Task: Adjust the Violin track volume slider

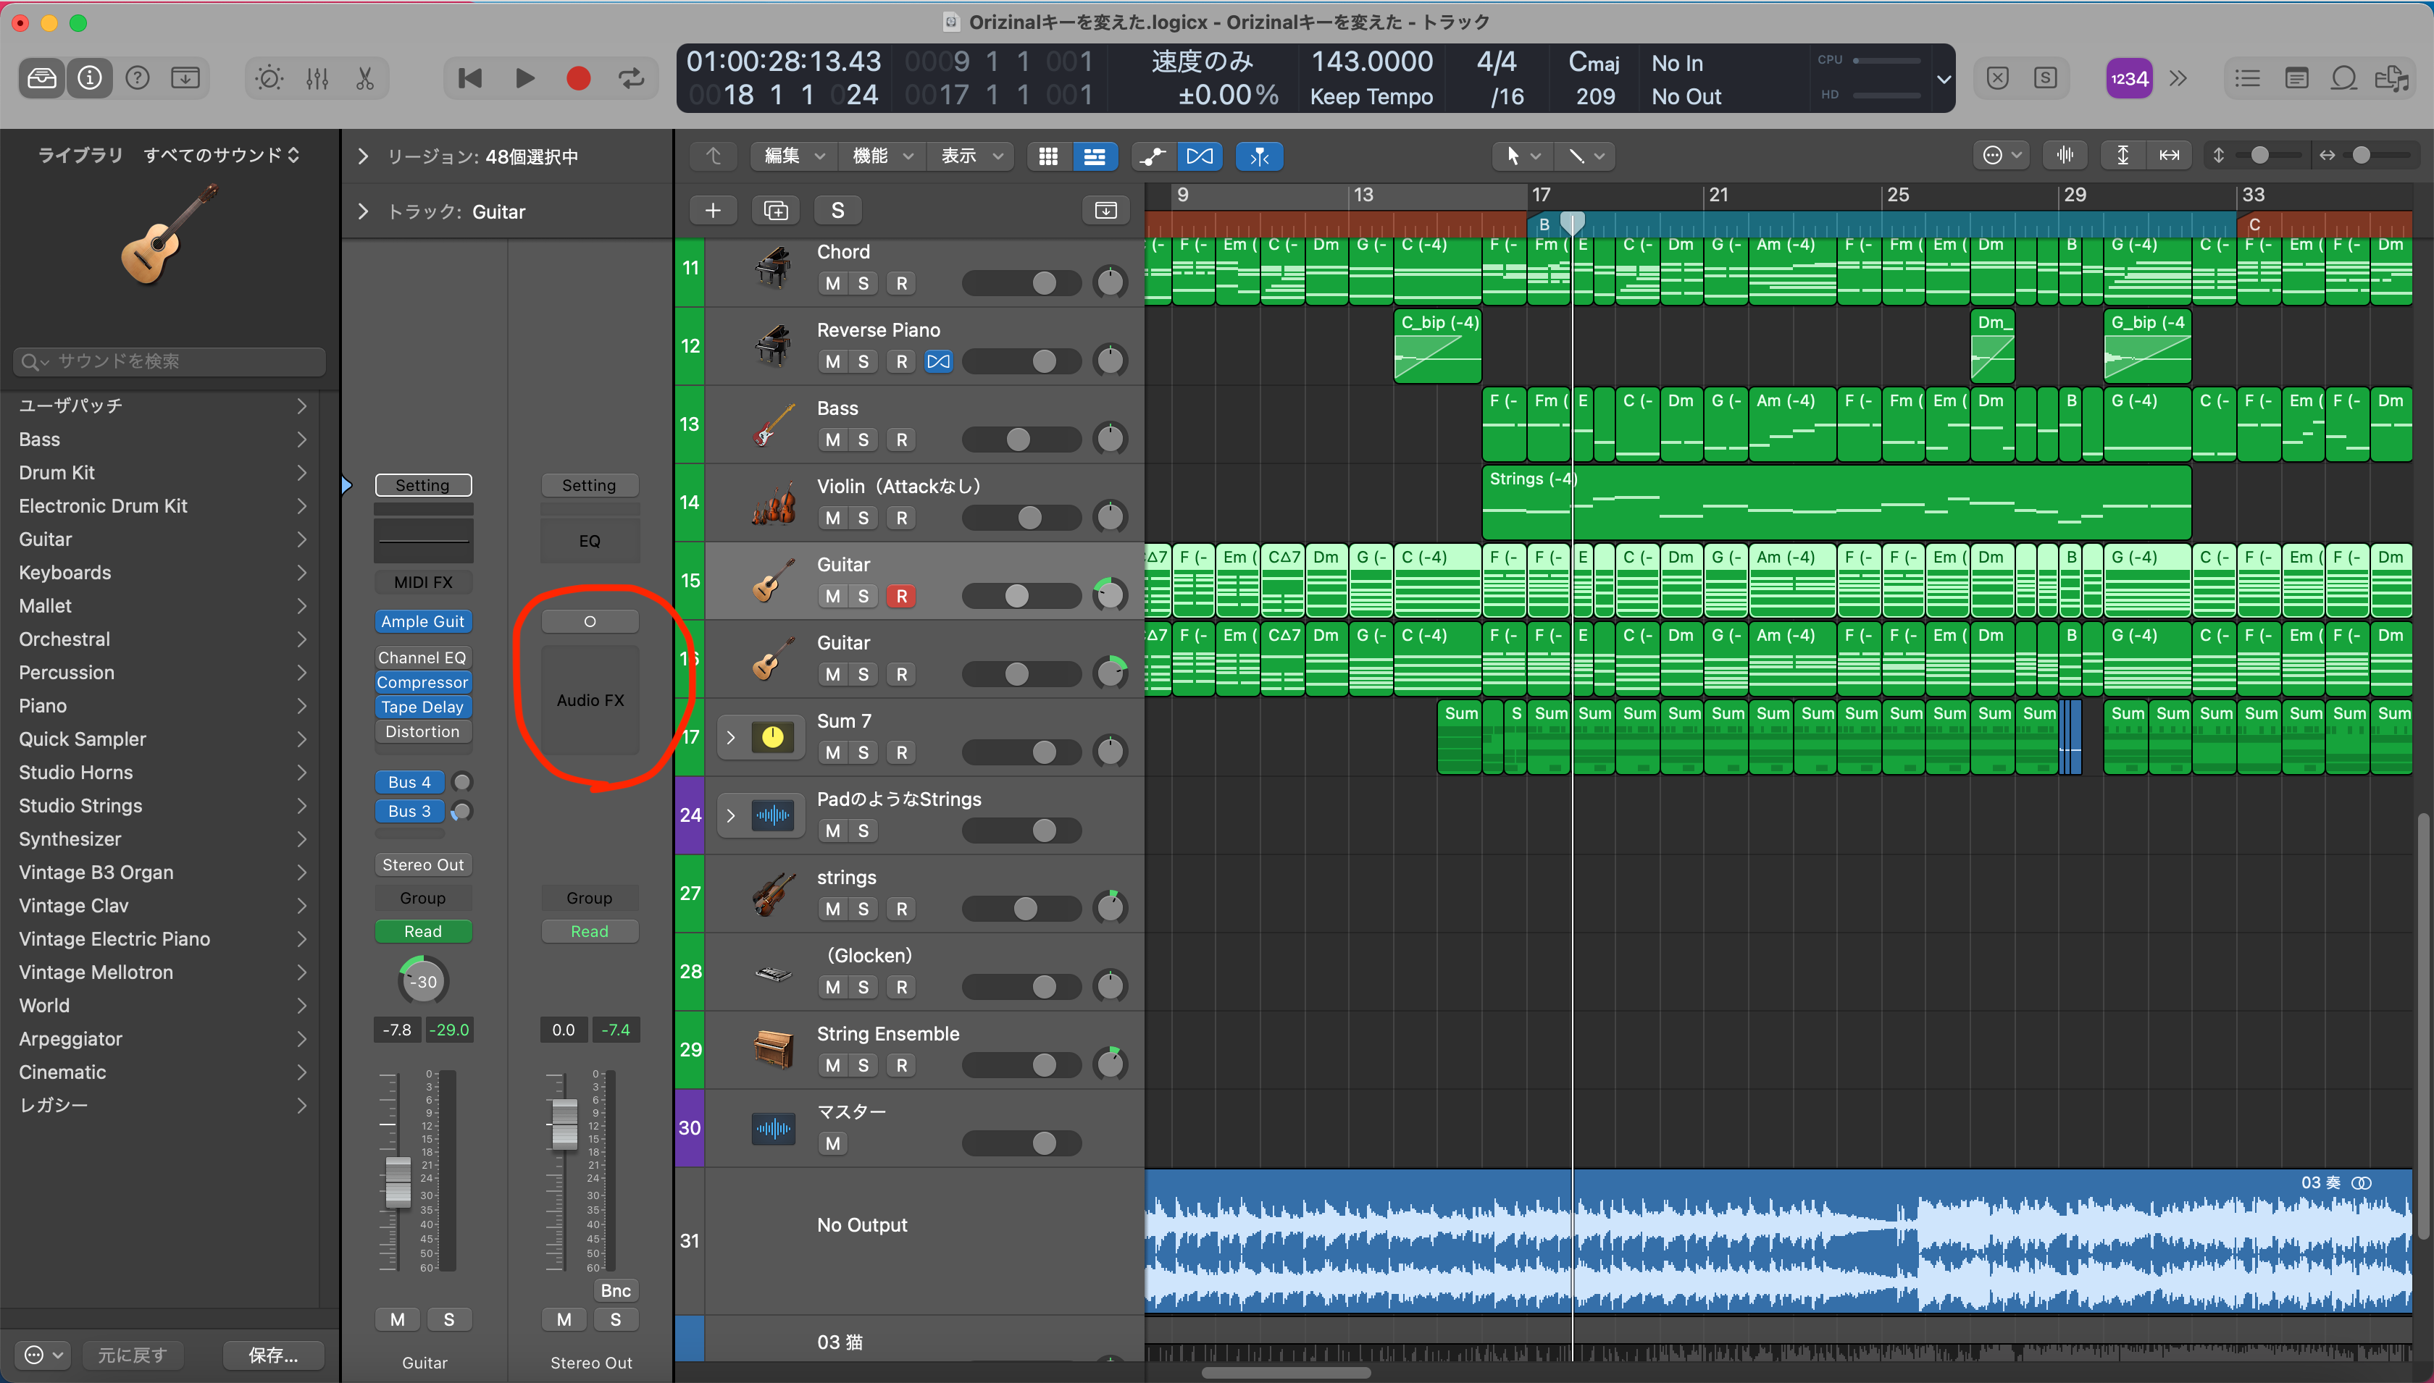Action: pyautogui.click(x=1030, y=518)
